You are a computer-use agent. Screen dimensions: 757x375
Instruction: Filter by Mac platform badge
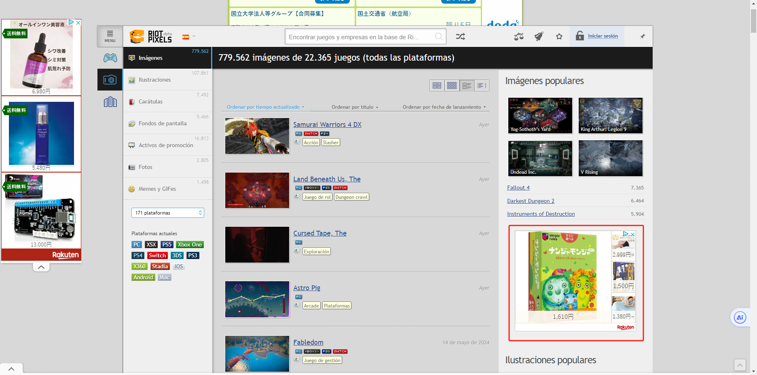[165, 277]
